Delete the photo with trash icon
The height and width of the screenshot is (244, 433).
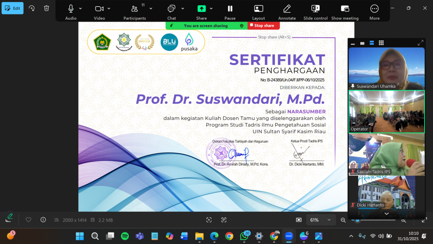pyautogui.click(x=47, y=8)
